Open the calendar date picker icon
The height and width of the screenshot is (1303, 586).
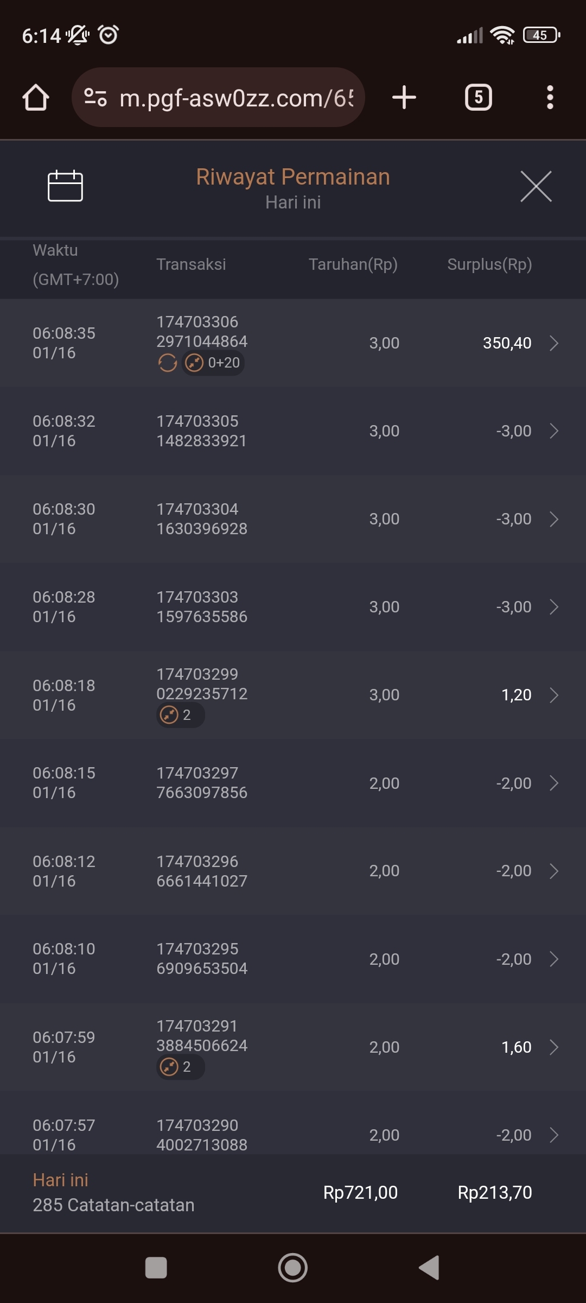65,186
